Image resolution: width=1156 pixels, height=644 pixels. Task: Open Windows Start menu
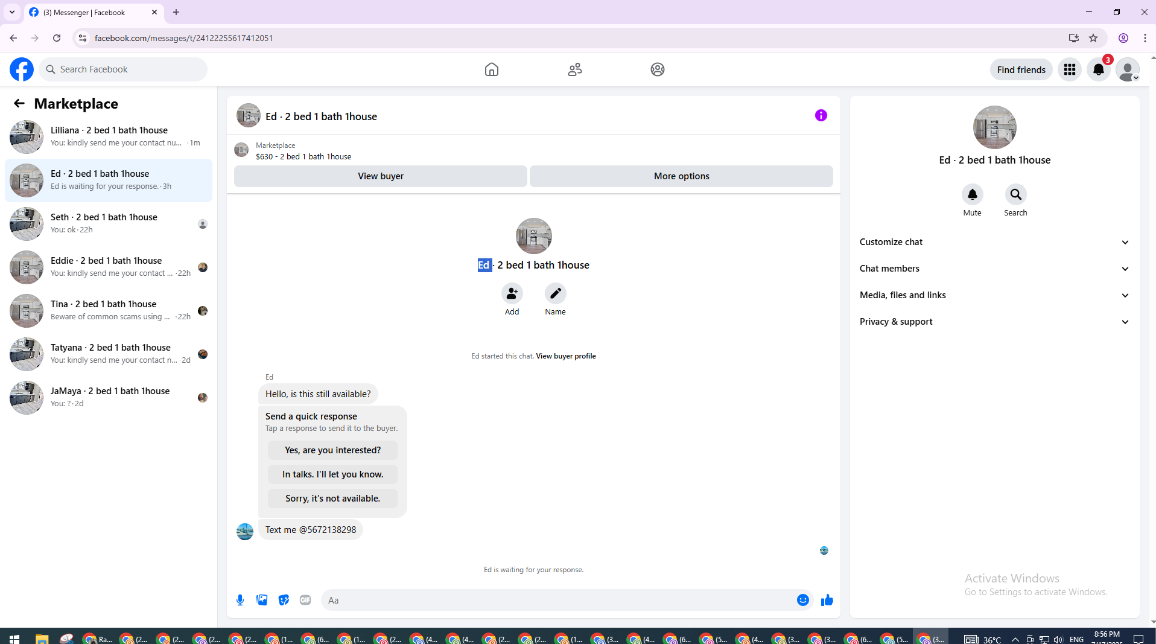coord(14,639)
